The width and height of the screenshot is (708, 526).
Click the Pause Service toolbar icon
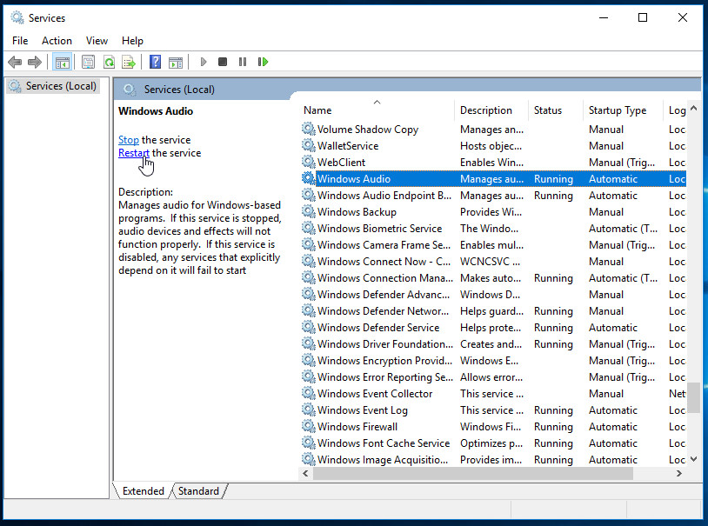tap(243, 62)
